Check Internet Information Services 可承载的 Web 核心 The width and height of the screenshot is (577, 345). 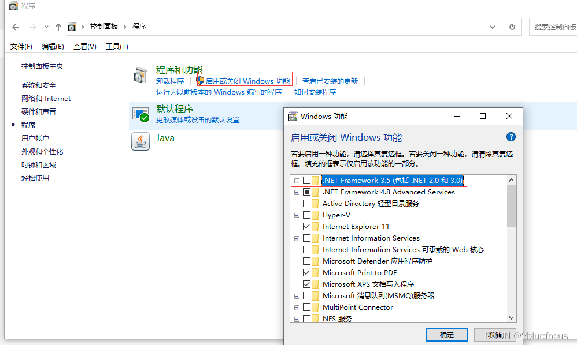(x=306, y=250)
